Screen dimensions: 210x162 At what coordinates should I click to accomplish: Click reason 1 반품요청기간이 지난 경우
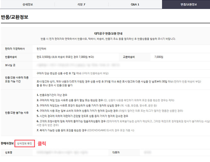point(52,95)
